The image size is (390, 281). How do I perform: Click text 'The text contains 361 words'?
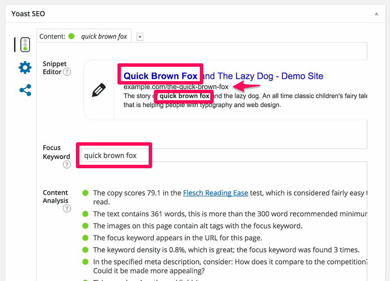coord(139,214)
